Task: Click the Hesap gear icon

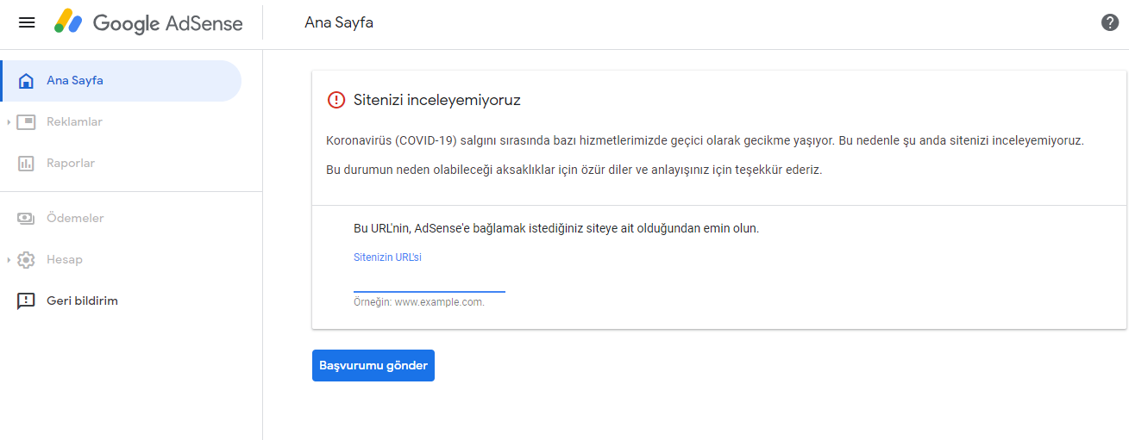Action: coord(27,260)
